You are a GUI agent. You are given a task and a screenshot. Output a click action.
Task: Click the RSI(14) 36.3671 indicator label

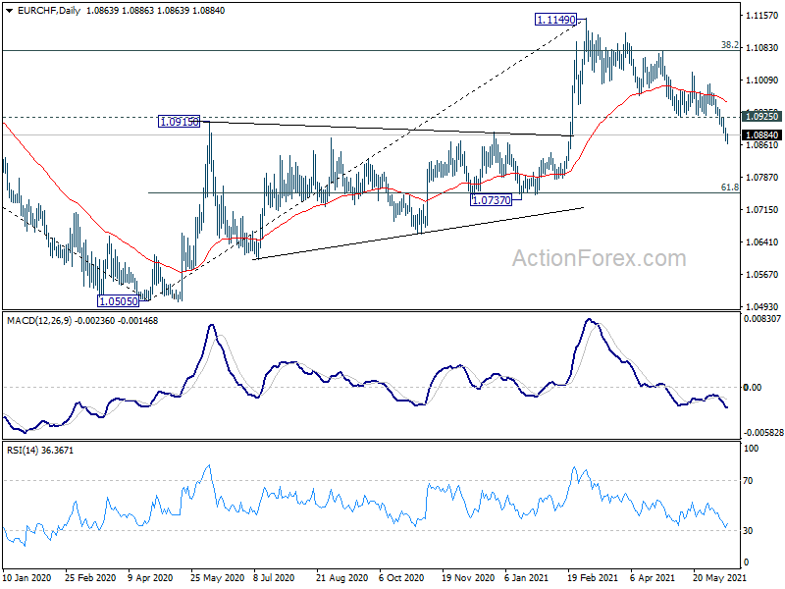pyautogui.click(x=40, y=451)
